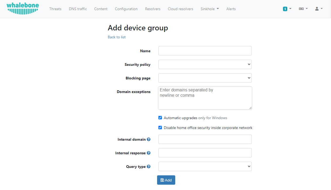
Task: Open the user account icon menu
Action: click(319, 9)
